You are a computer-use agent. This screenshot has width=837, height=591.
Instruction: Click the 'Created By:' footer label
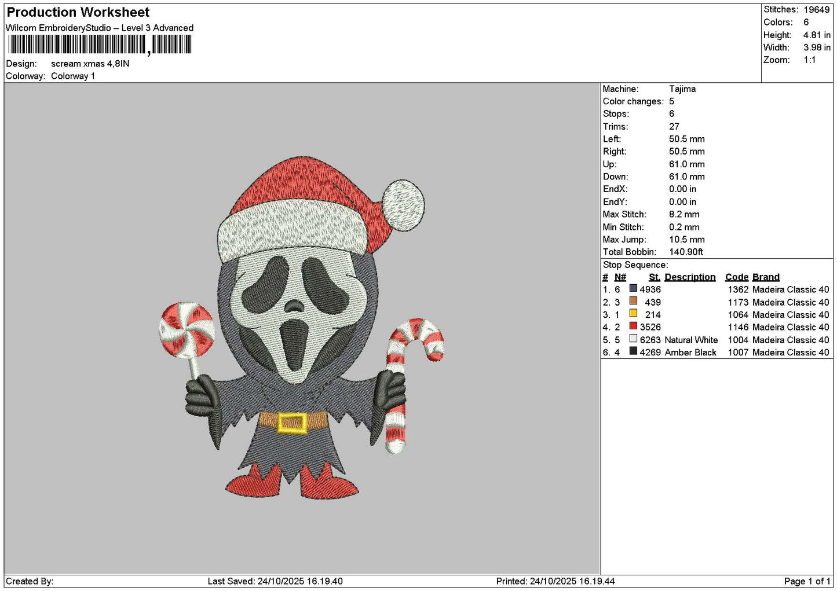click(30, 581)
